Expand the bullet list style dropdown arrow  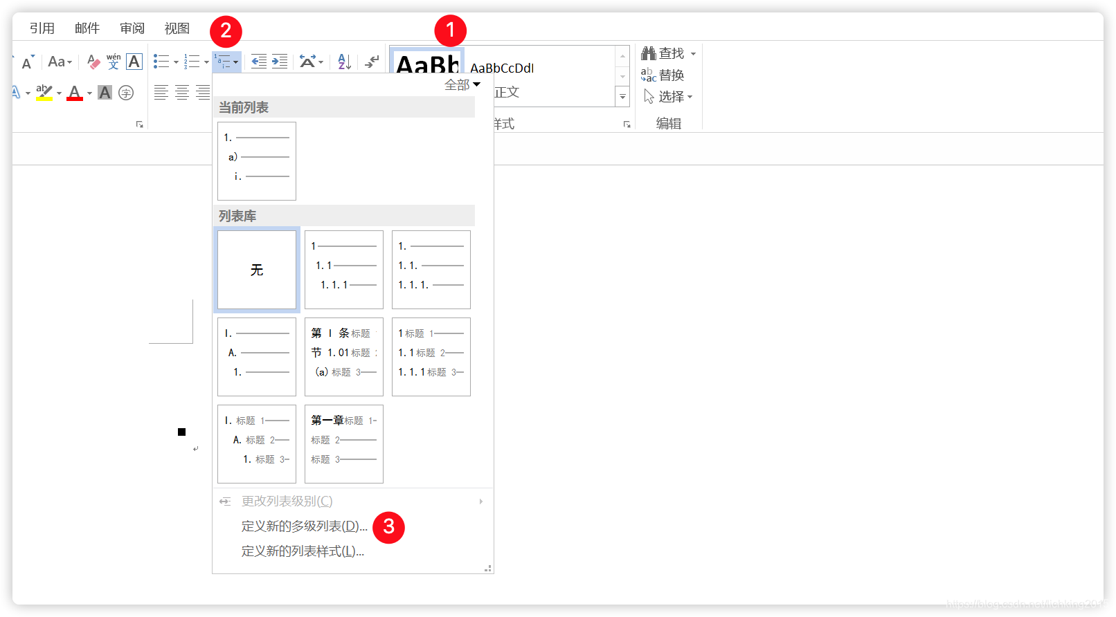(176, 62)
